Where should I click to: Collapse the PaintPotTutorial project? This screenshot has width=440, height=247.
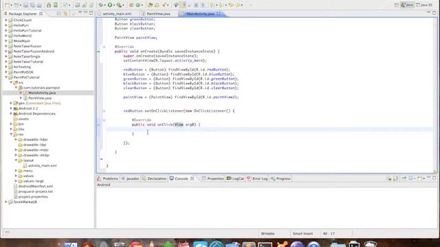pos(6,78)
